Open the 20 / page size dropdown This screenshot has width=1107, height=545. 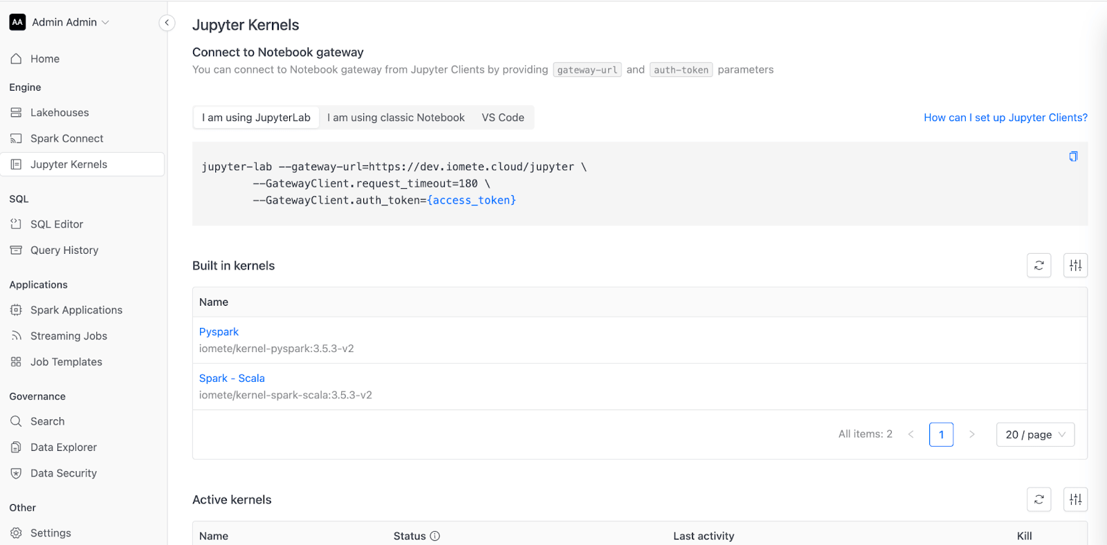click(x=1035, y=434)
